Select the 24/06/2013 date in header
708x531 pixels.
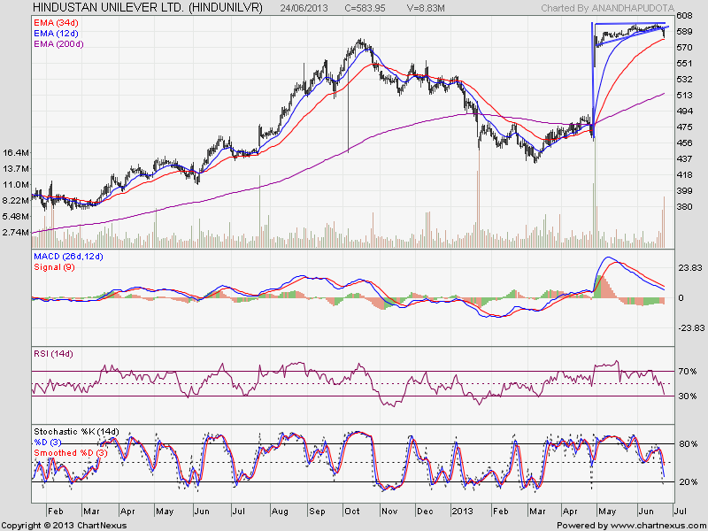coord(304,8)
